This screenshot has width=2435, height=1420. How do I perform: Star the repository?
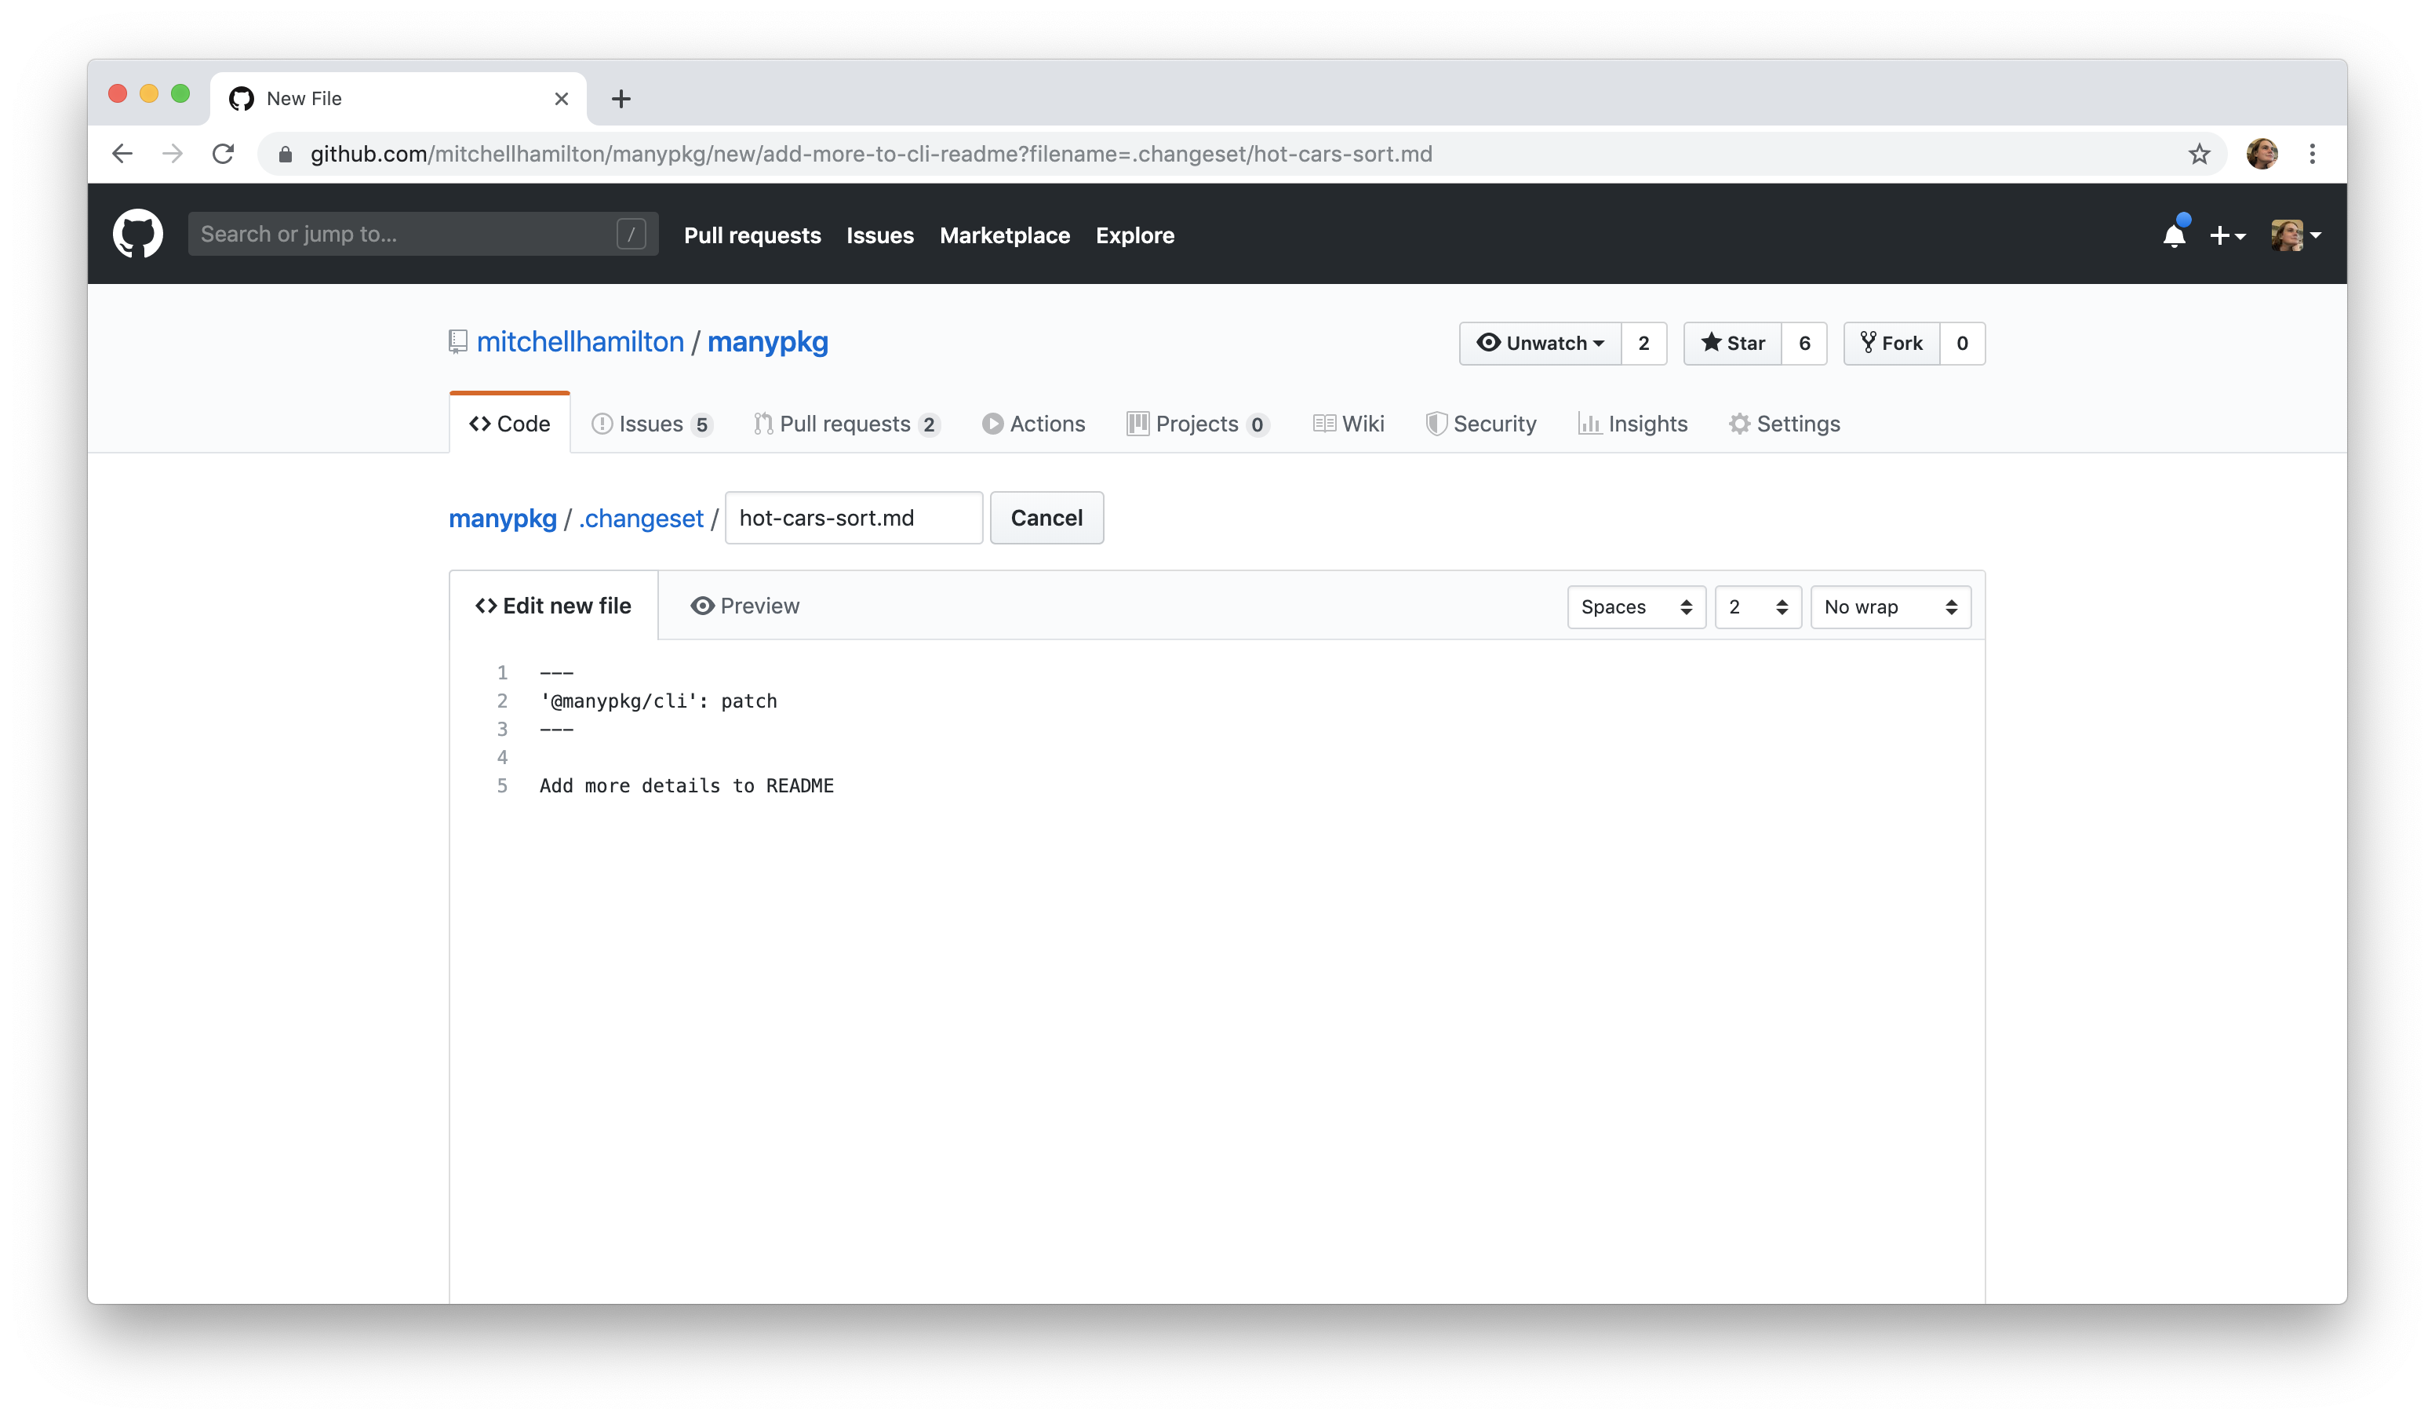pos(1733,343)
